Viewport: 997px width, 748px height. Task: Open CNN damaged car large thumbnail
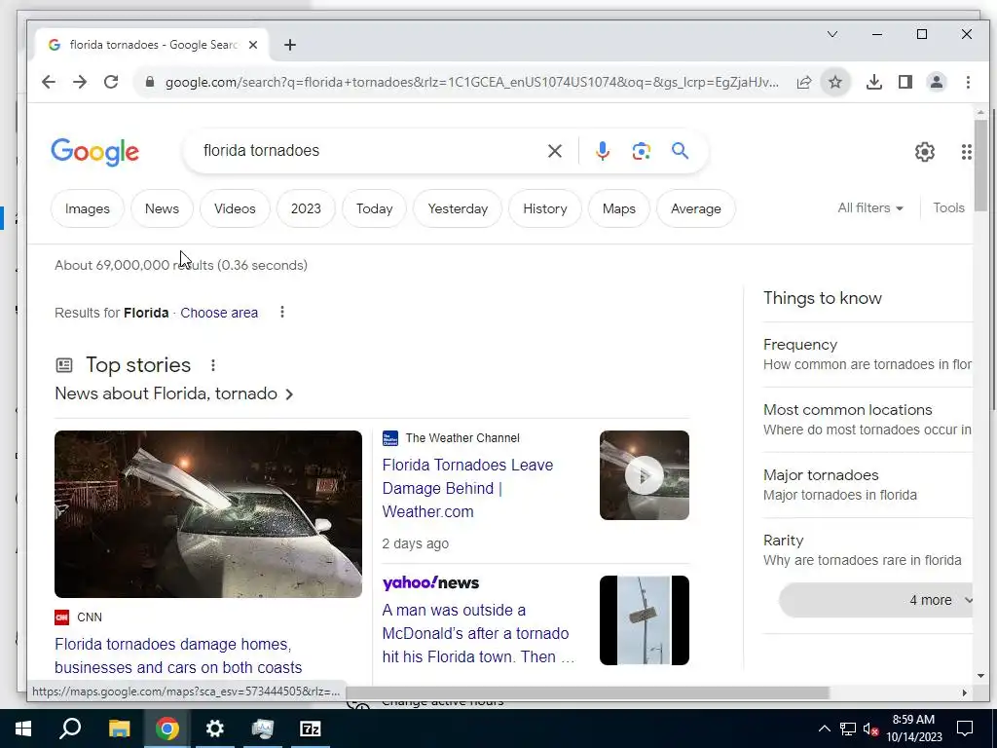coord(208,514)
